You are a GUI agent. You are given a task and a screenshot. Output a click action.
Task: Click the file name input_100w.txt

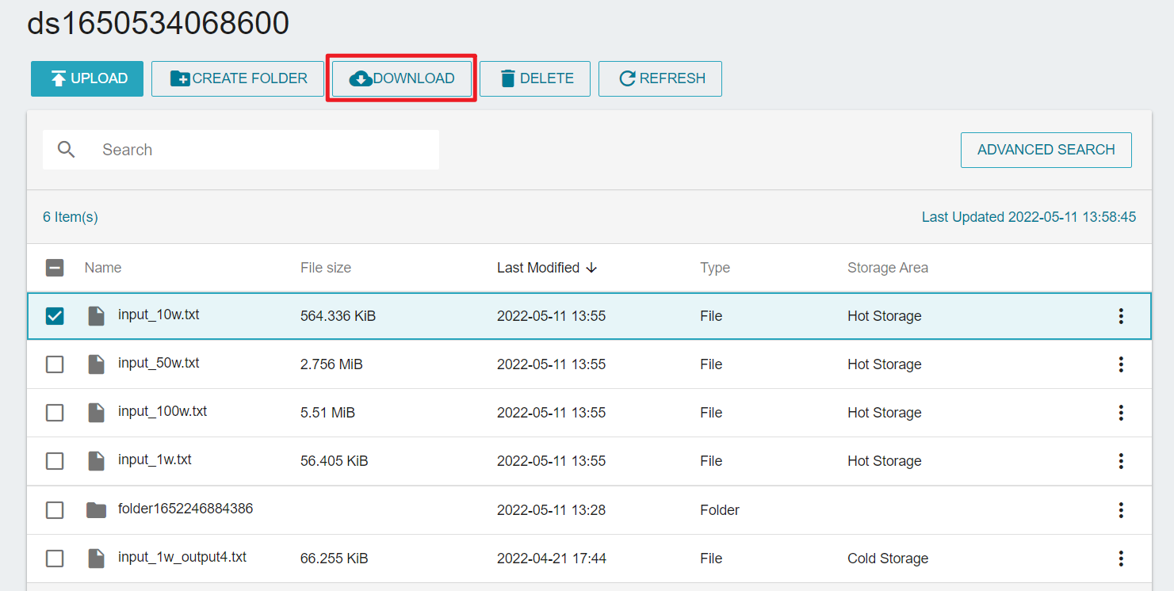(163, 411)
